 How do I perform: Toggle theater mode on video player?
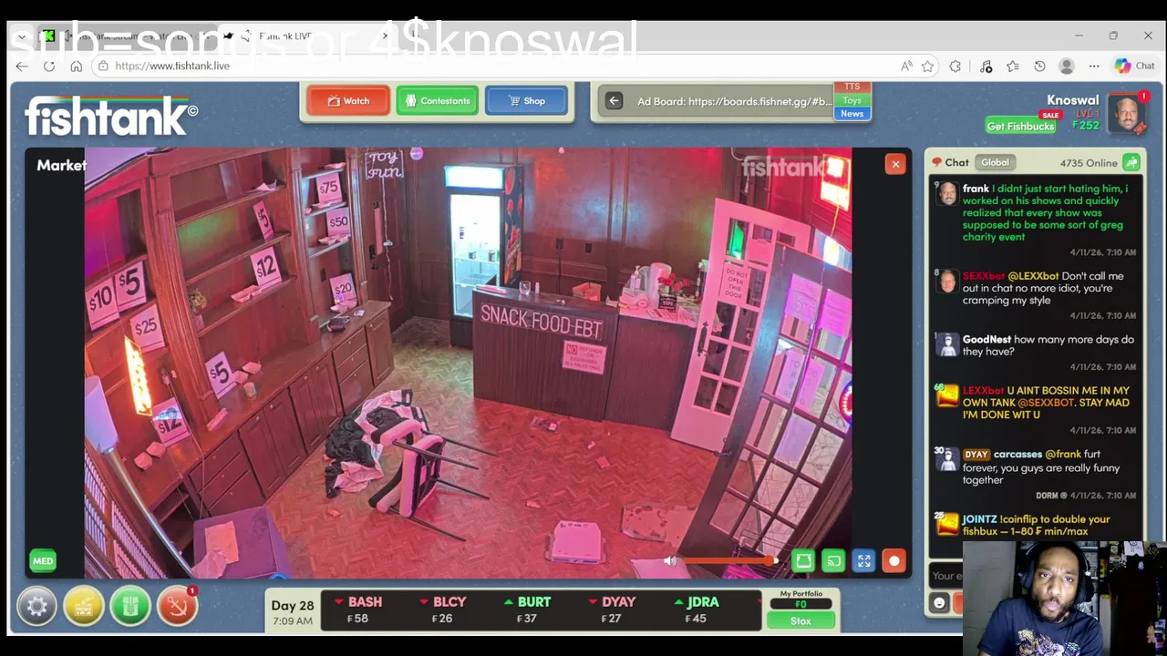[x=803, y=561]
